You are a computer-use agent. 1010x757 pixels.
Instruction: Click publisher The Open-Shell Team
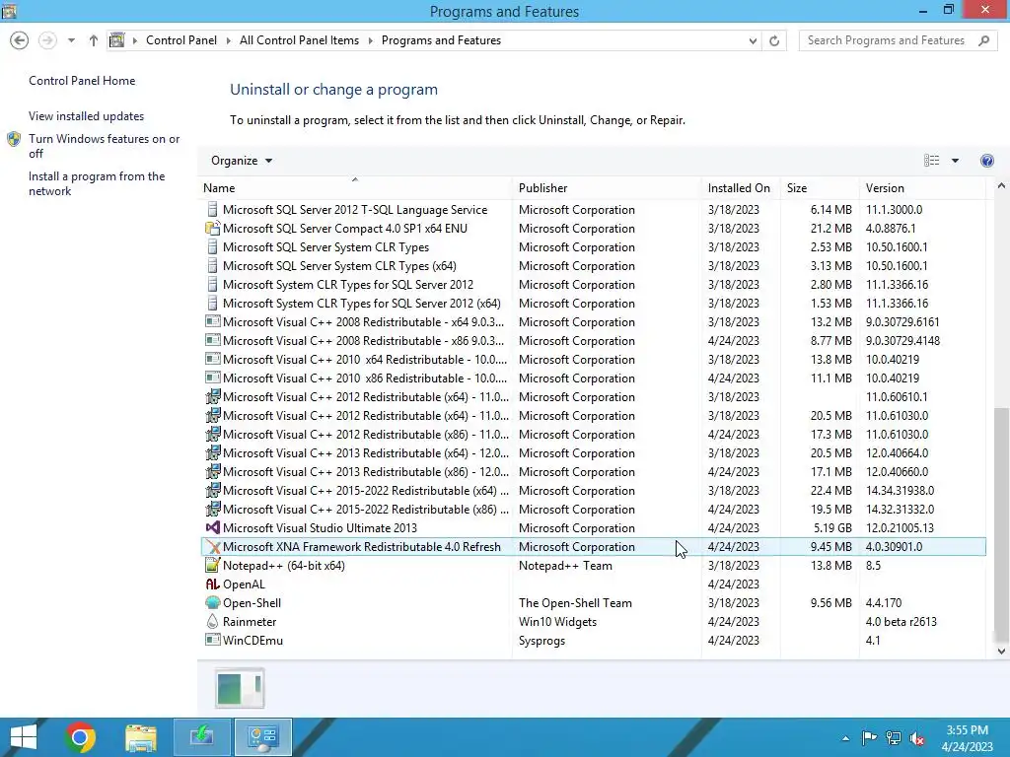[575, 602]
